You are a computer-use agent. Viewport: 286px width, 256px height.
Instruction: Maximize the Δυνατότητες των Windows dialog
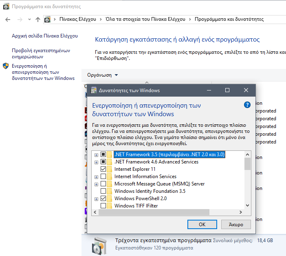(x=227, y=90)
